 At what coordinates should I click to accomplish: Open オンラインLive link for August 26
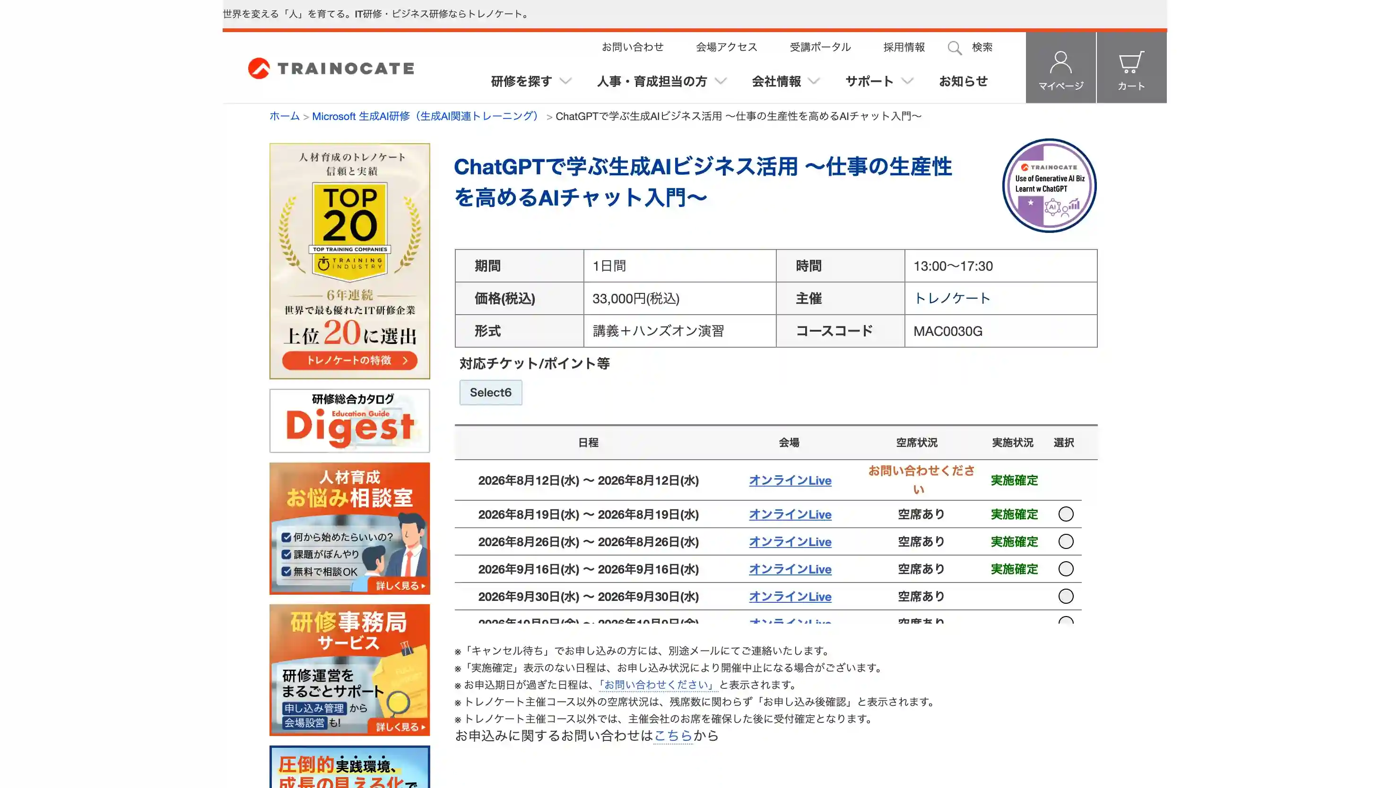[790, 542]
